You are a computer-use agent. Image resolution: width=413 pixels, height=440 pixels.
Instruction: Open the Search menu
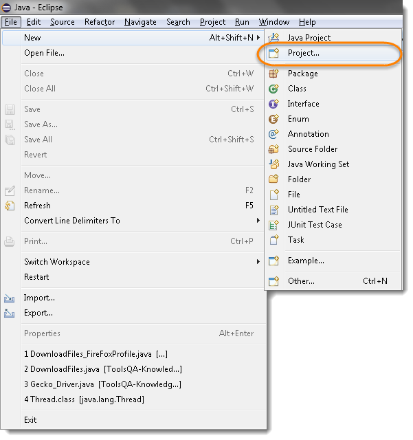(x=178, y=22)
